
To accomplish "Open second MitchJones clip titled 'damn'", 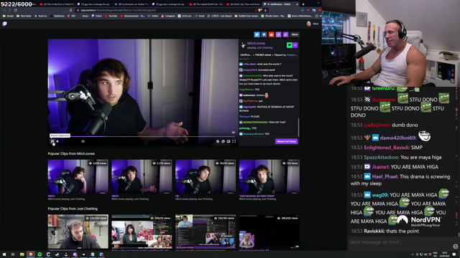I will pos(142,176).
